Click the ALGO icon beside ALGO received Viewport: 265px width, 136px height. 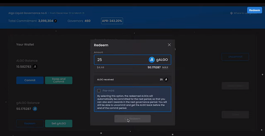166,79
